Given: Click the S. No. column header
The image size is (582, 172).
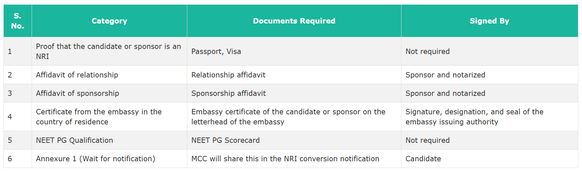Looking at the screenshot, I should click(17, 21).
